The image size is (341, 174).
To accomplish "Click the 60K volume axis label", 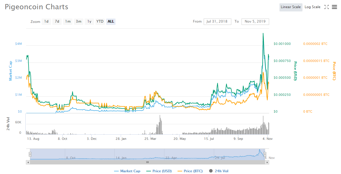I will point(18,122).
